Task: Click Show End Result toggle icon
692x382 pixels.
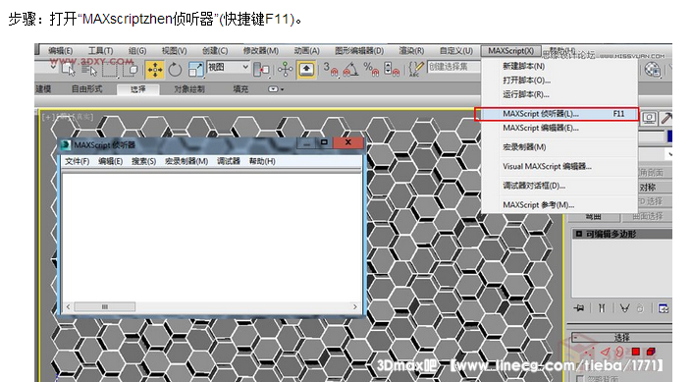Action: 602,307
